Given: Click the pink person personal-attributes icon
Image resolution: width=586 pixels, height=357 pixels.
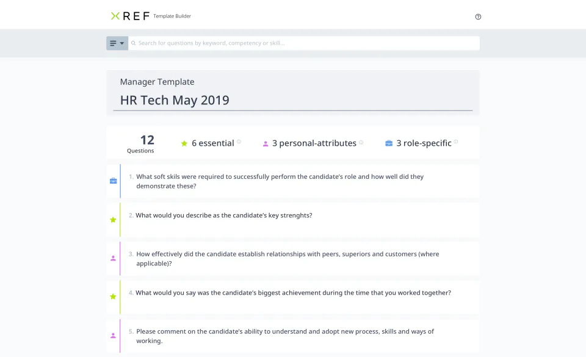Looking at the screenshot, I should tap(265, 143).
